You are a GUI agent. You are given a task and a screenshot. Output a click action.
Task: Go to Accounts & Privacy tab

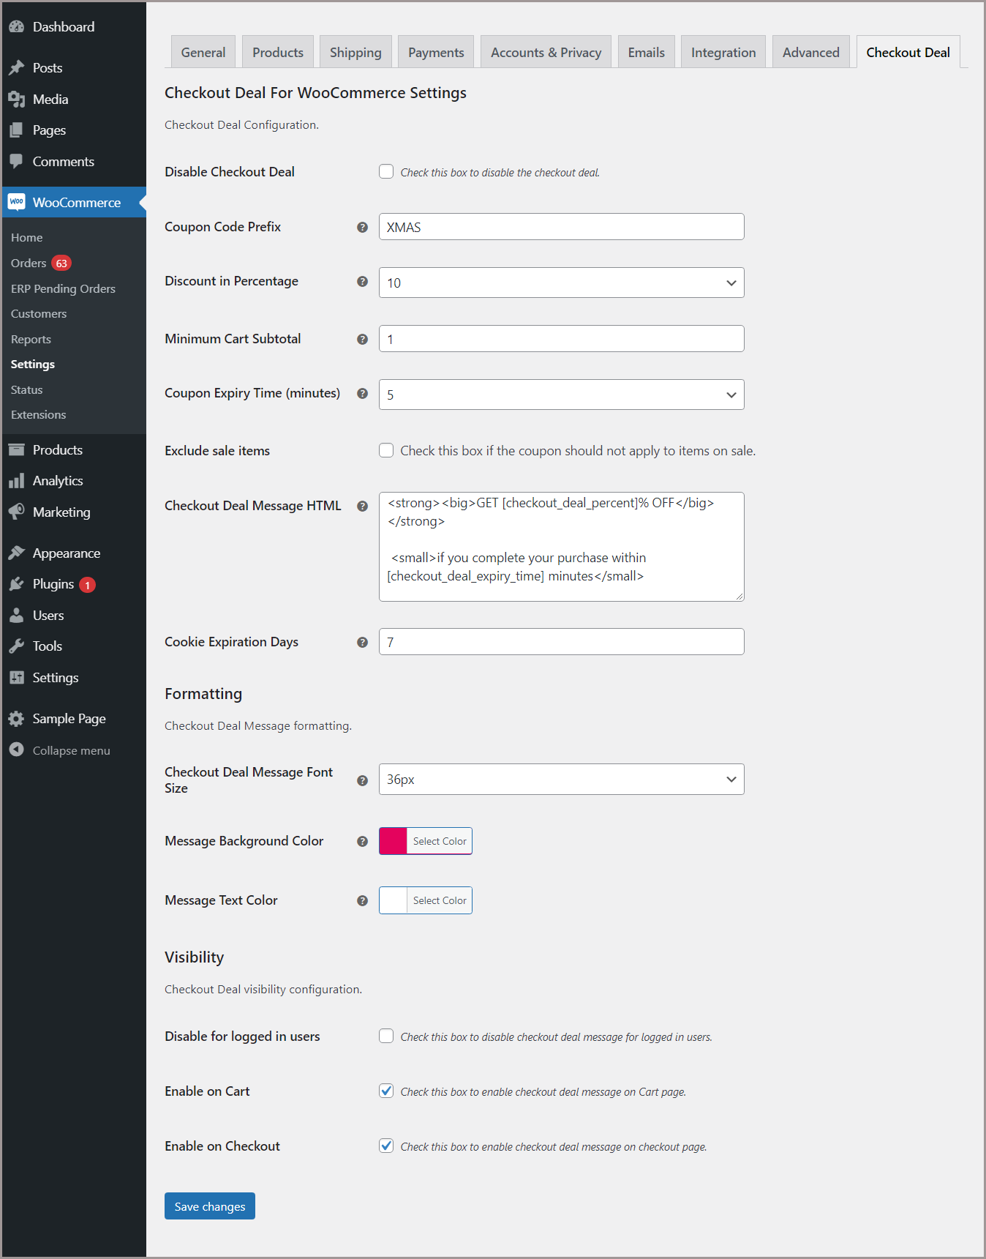coord(546,52)
